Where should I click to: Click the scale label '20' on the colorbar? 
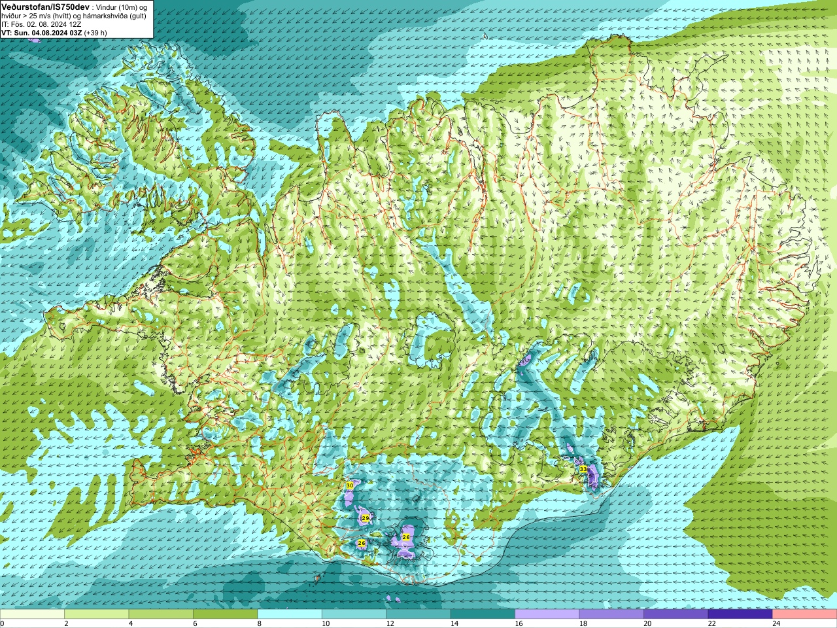click(647, 624)
